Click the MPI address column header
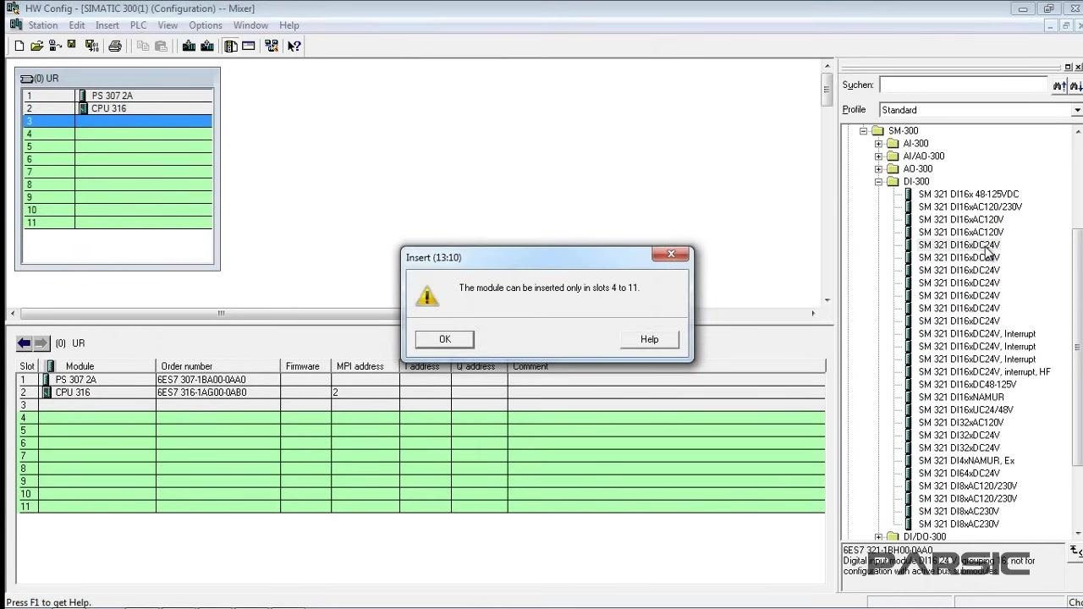Screen dimensions: 1083x609 (366, 366)
